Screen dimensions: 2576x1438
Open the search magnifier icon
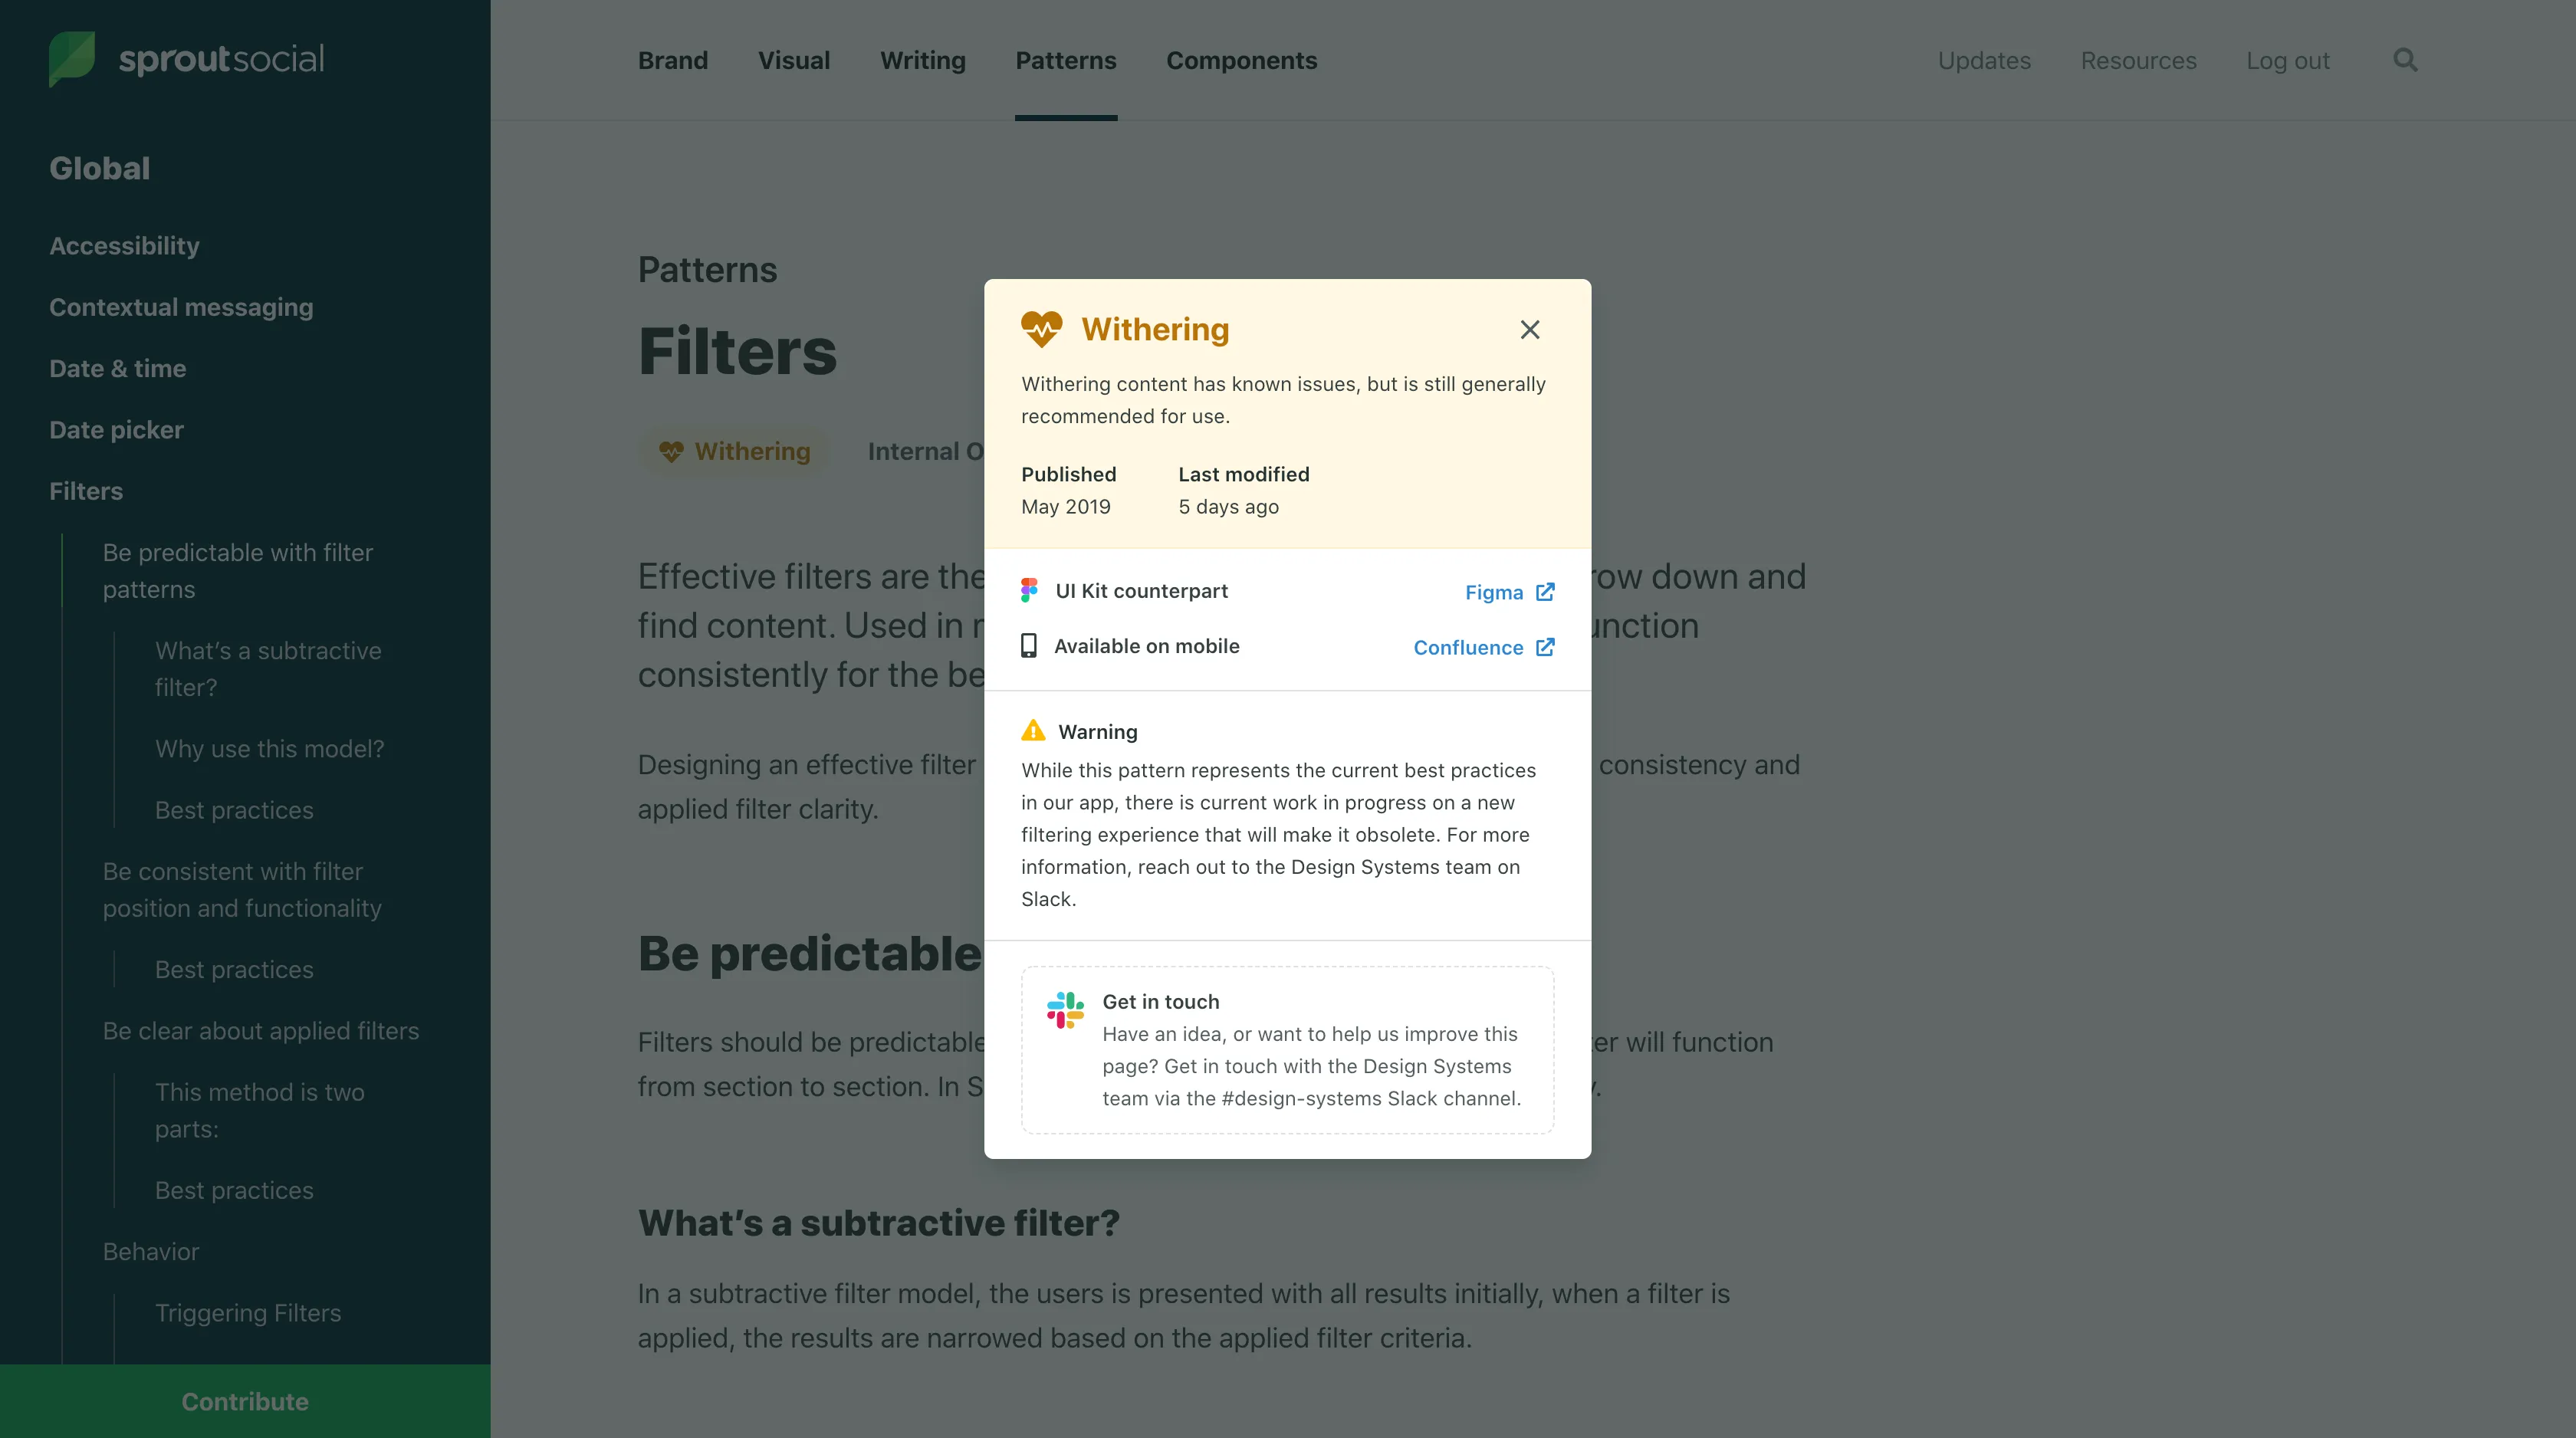tap(2405, 60)
